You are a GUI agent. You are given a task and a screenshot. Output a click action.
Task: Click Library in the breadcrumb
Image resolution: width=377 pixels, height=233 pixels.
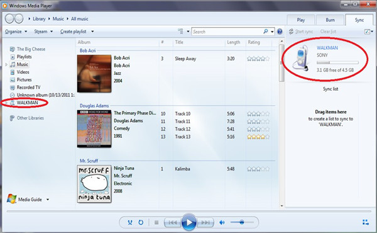pyautogui.click(x=39, y=19)
